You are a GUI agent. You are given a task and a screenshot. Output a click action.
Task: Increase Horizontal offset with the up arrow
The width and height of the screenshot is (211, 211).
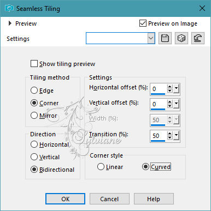pyautogui.click(x=170, y=87)
